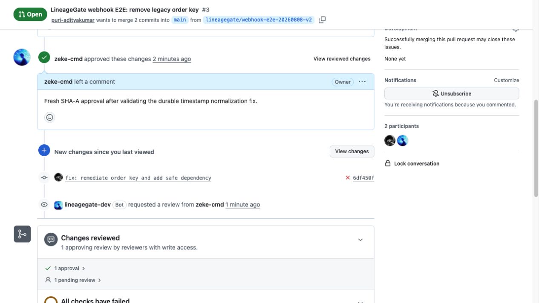
Task: Click the 2 minutes ago timestamp
Action: (172, 59)
